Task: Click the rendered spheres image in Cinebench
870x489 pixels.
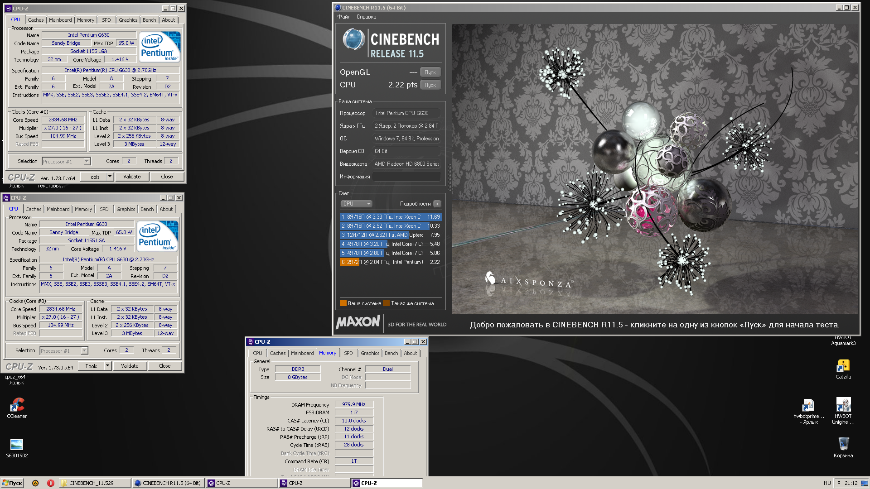Action: (x=655, y=168)
